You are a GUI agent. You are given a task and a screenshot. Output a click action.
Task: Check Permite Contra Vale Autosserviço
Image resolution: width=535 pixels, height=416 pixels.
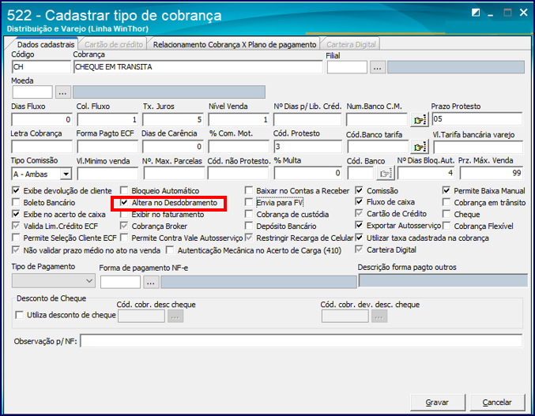pos(124,238)
